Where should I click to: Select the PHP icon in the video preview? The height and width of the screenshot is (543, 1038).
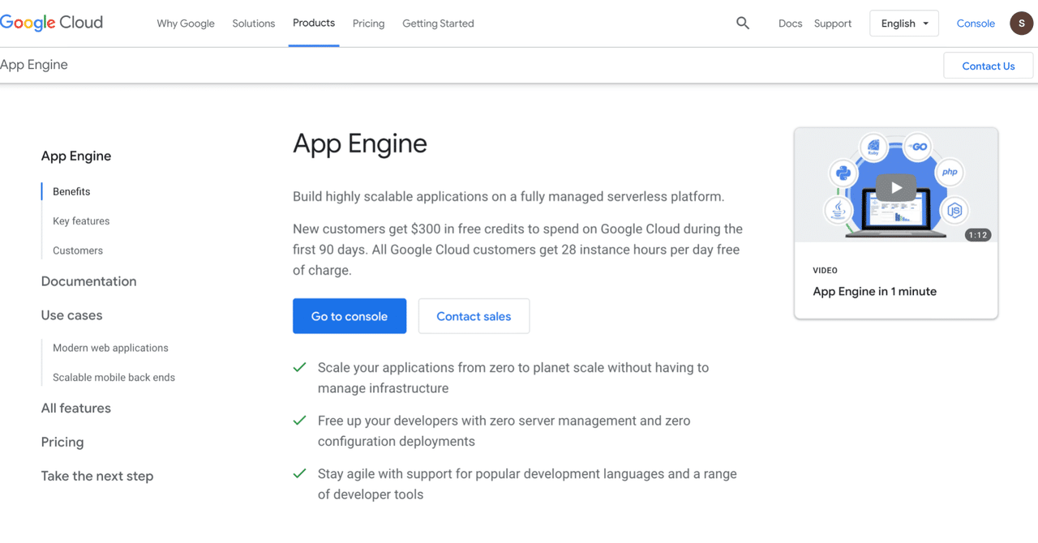pyautogui.click(x=950, y=171)
